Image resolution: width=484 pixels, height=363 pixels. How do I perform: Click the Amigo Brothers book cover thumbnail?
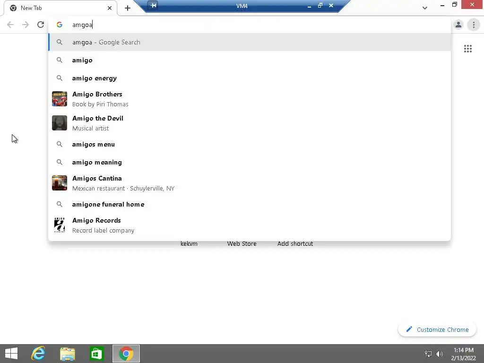(x=60, y=99)
